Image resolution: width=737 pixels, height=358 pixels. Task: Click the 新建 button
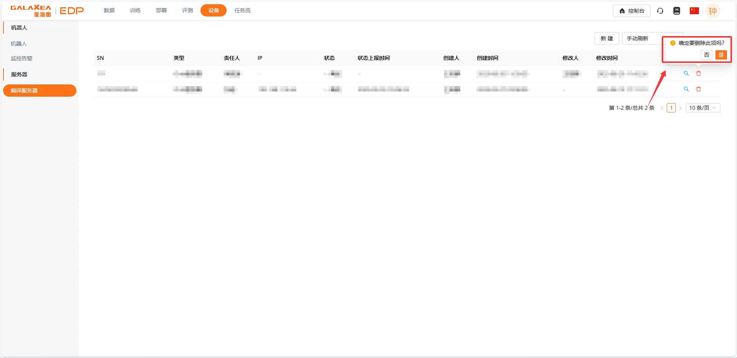[606, 38]
